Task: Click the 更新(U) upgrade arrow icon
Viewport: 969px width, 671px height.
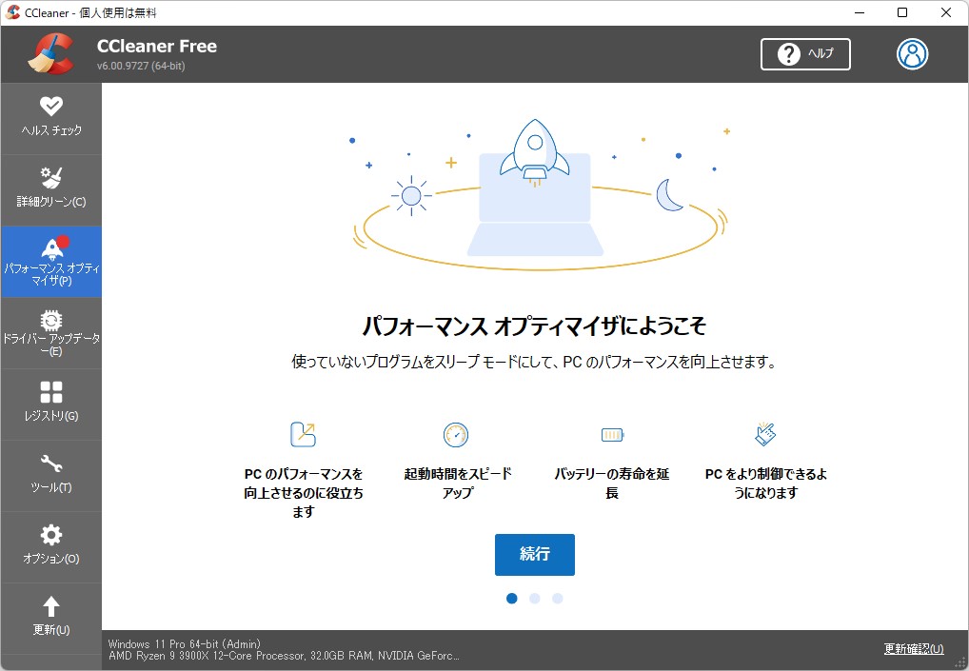Action: pyautogui.click(x=51, y=608)
